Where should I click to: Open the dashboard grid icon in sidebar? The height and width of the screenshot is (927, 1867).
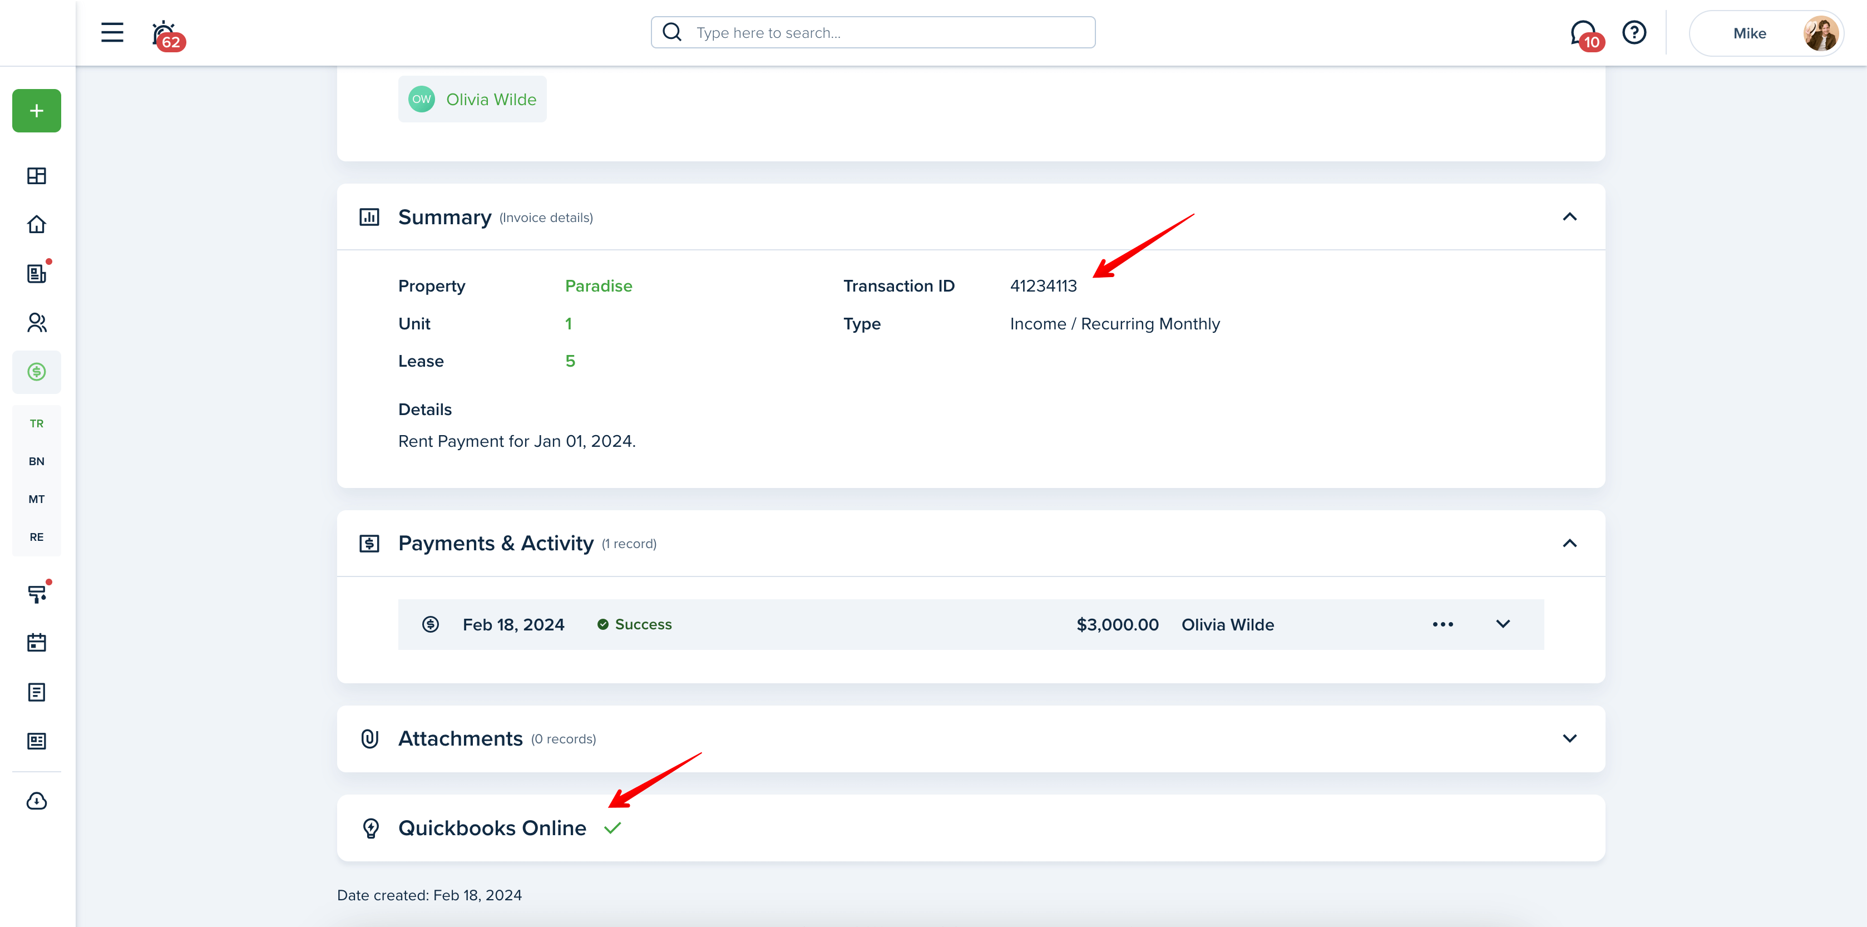pyautogui.click(x=37, y=175)
